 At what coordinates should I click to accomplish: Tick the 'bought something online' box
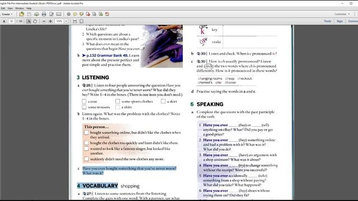[x=86, y=132]
